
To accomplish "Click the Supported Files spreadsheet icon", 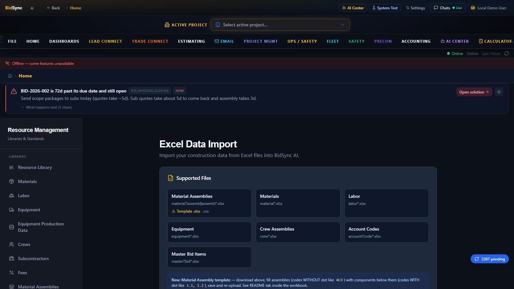I will [171, 178].
